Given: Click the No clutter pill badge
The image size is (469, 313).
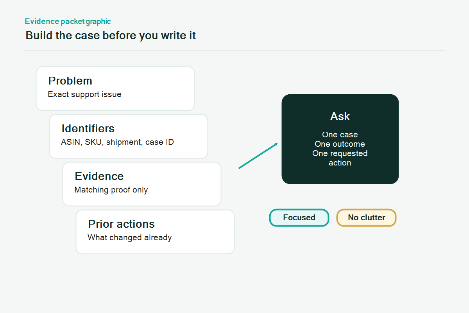Looking at the screenshot, I should [x=367, y=218].
